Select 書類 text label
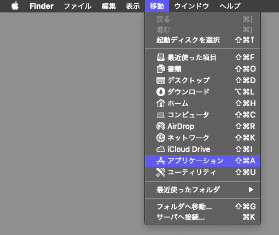Screen dimensions: 279x235 pos(175,69)
